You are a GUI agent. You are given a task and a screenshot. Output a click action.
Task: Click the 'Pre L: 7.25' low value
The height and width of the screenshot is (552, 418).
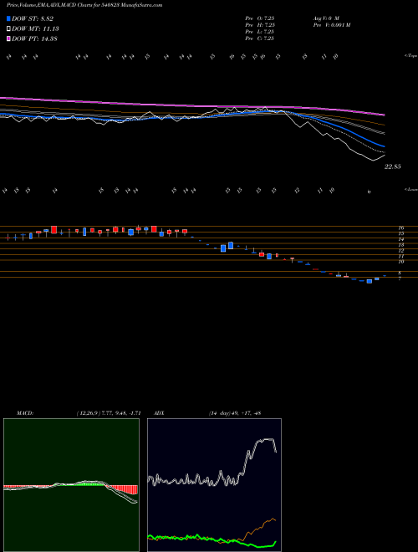click(260, 32)
